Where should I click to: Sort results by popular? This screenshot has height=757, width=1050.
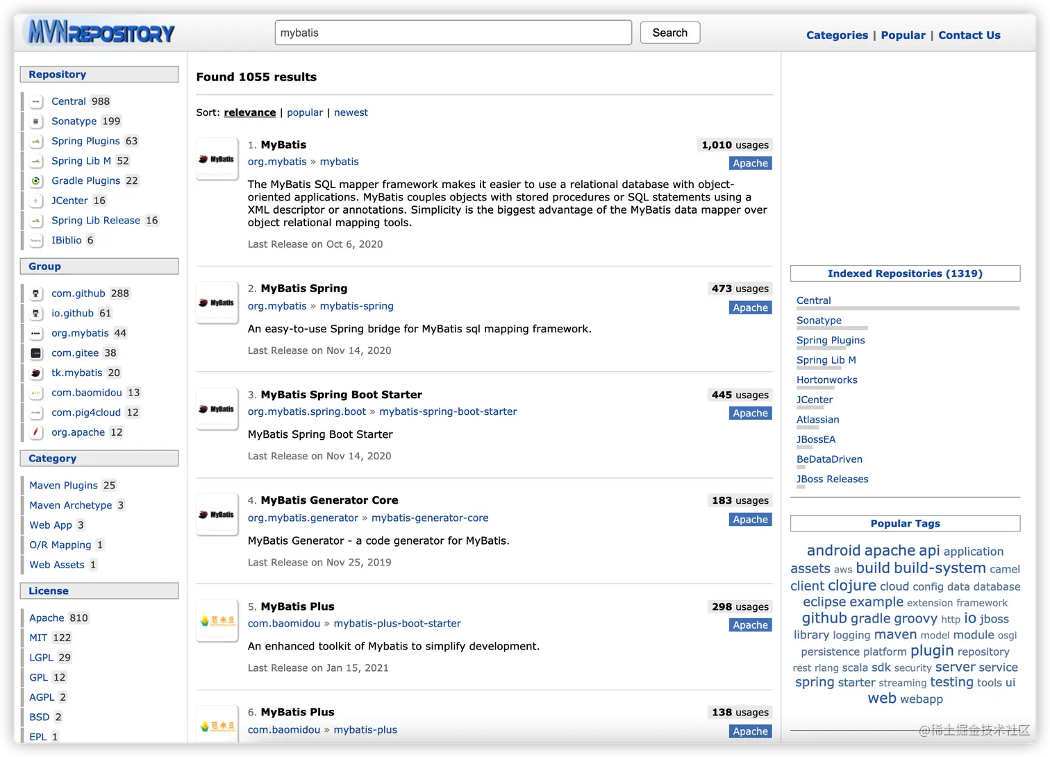pos(305,112)
